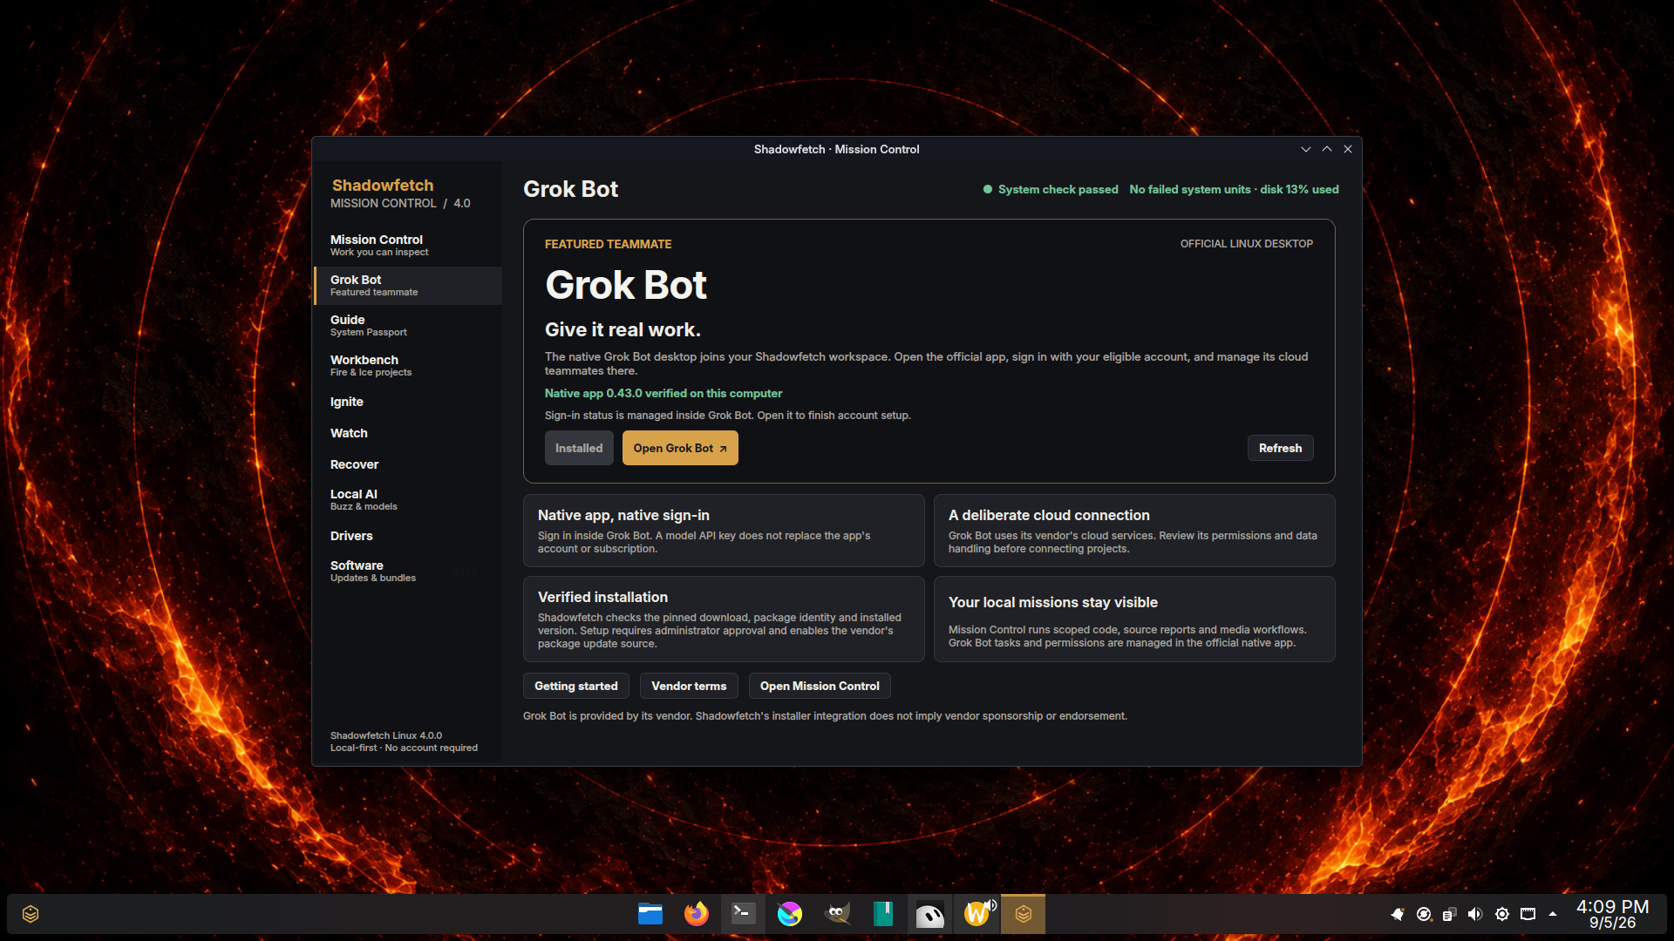Screen dimensions: 1674x941
Task: Click the Shadowfetch logo title in sidebar
Action: tap(383, 185)
